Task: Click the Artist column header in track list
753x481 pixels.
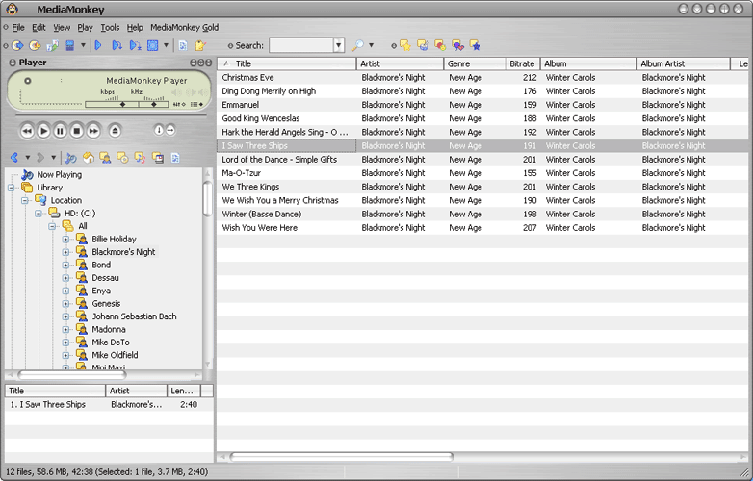Action: 400,63
